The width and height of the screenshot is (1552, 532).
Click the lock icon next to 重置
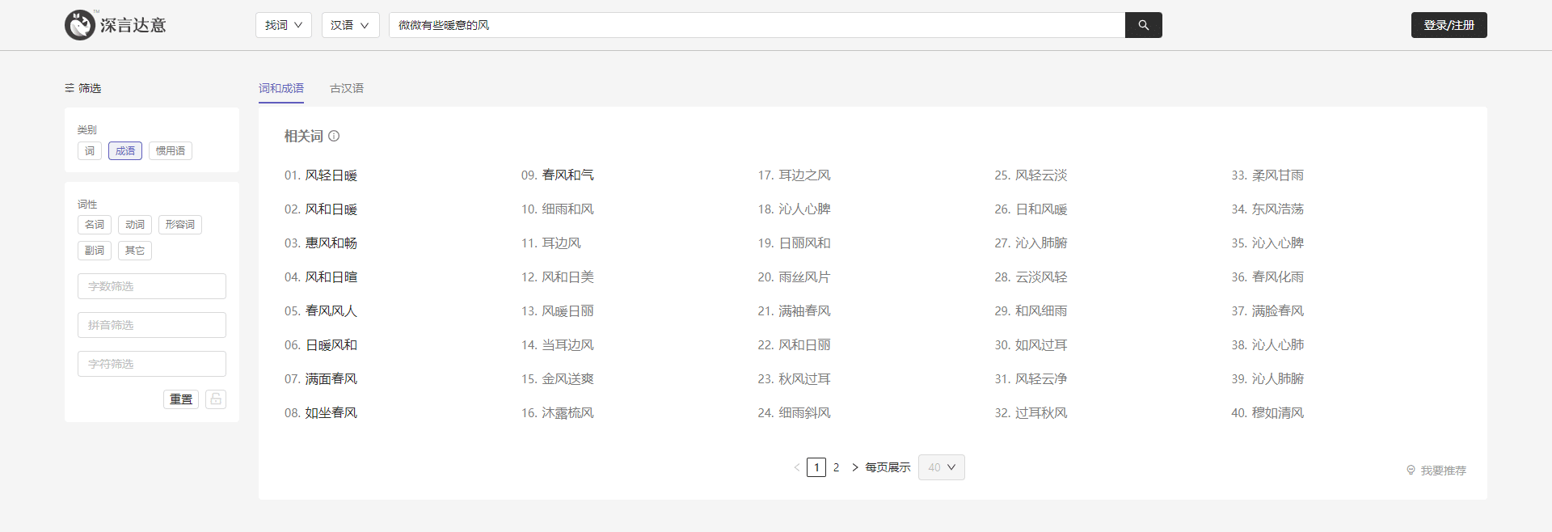[x=216, y=399]
